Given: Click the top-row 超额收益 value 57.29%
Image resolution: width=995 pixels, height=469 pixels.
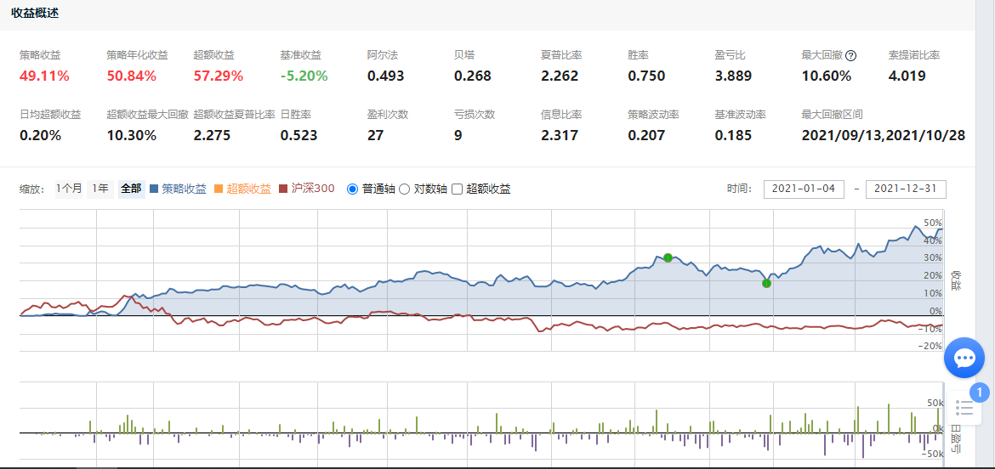Looking at the screenshot, I should click(219, 76).
